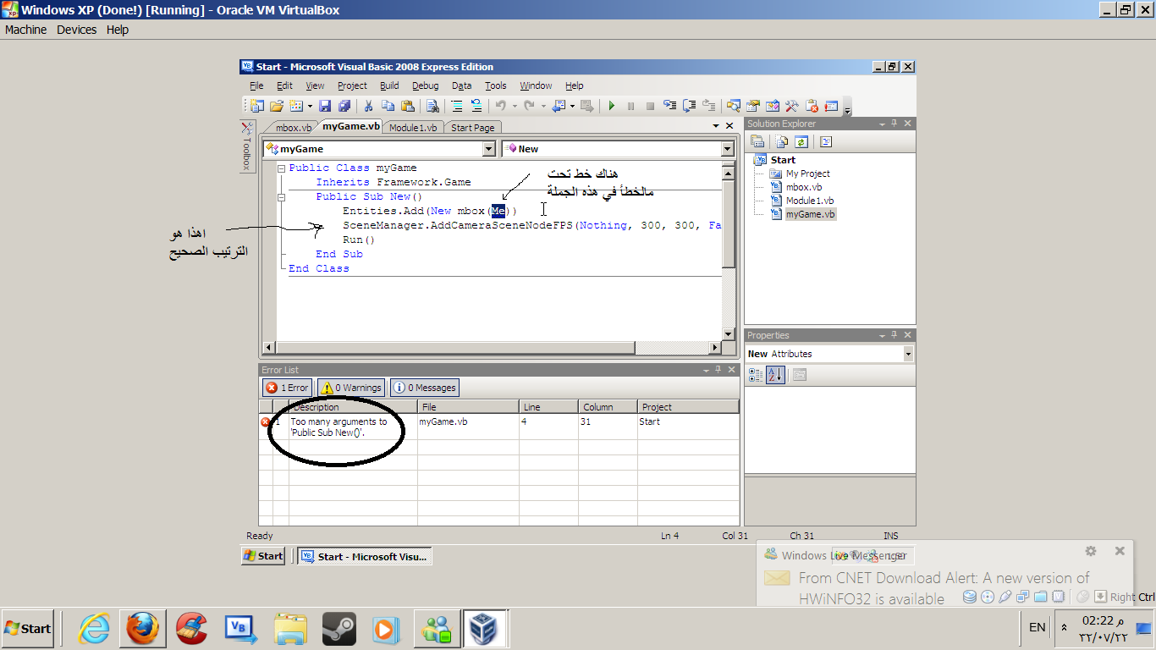This screenshot has width=1156, height=650.
Task: Toggle auto-hide pin on Properties panel
Action: (x=895, y=335)
